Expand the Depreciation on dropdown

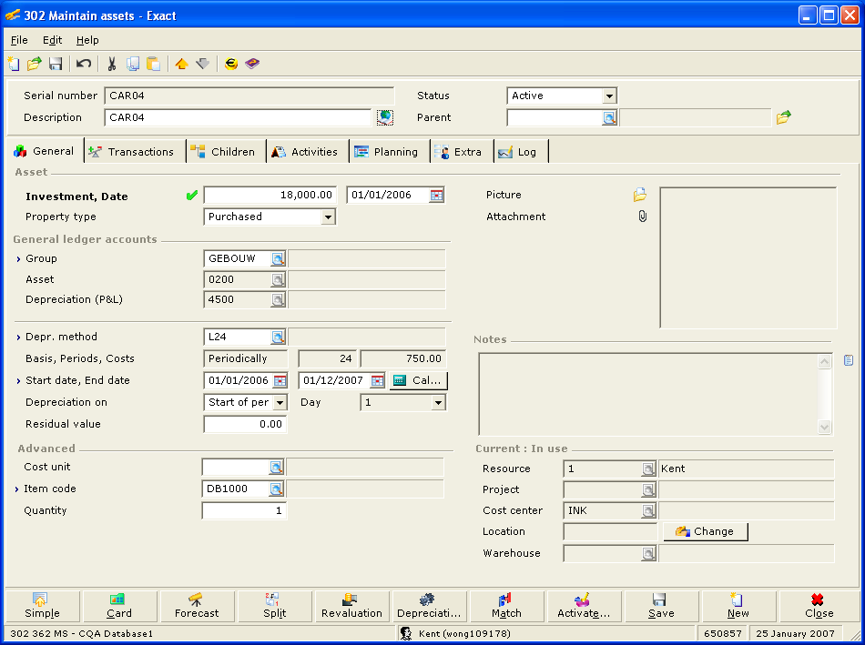tap(280, 402)
